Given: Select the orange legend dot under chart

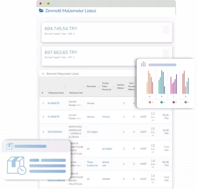Looking at the screenshot, I should [150, 102].
